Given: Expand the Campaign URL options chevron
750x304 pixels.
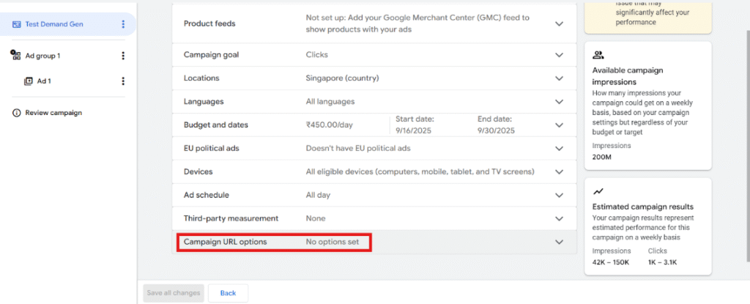Looking at the screenshot, I should pos(560,242).
